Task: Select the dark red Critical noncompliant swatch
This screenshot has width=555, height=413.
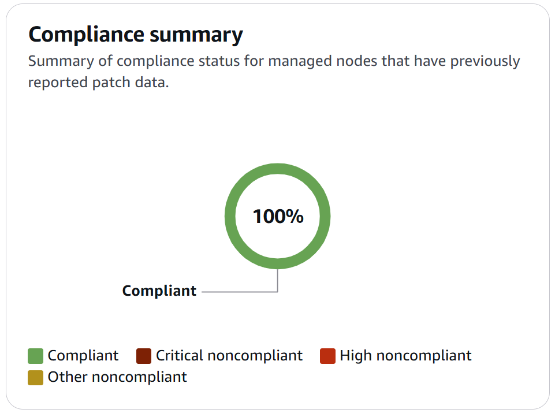Action: tap(144, 356)
